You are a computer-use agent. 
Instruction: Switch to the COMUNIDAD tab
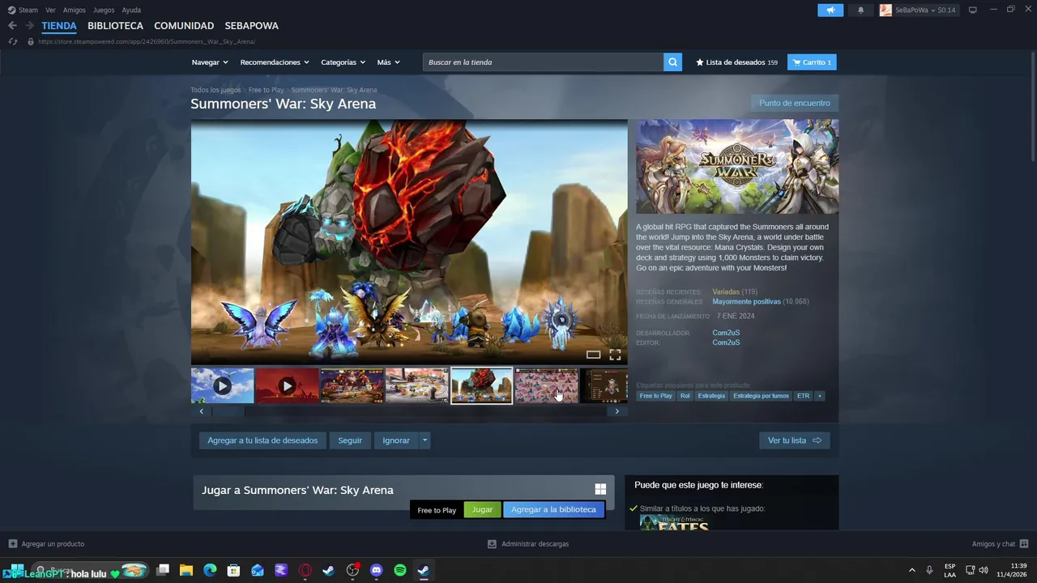[x=184, y=26]
